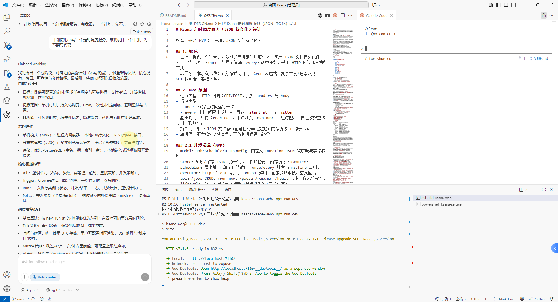558x302 pixels.
Task: Close the terminal panel
Action: coord(551,190)
